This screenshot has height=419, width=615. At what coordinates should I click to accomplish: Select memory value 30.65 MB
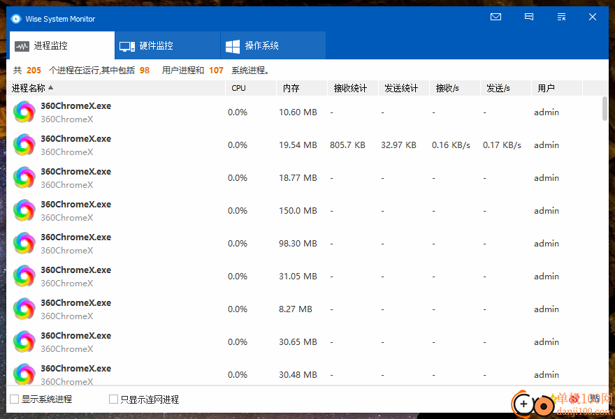point(298,342)
